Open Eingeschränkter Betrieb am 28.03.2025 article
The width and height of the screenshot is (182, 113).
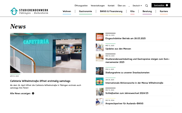tap(126, 38)
